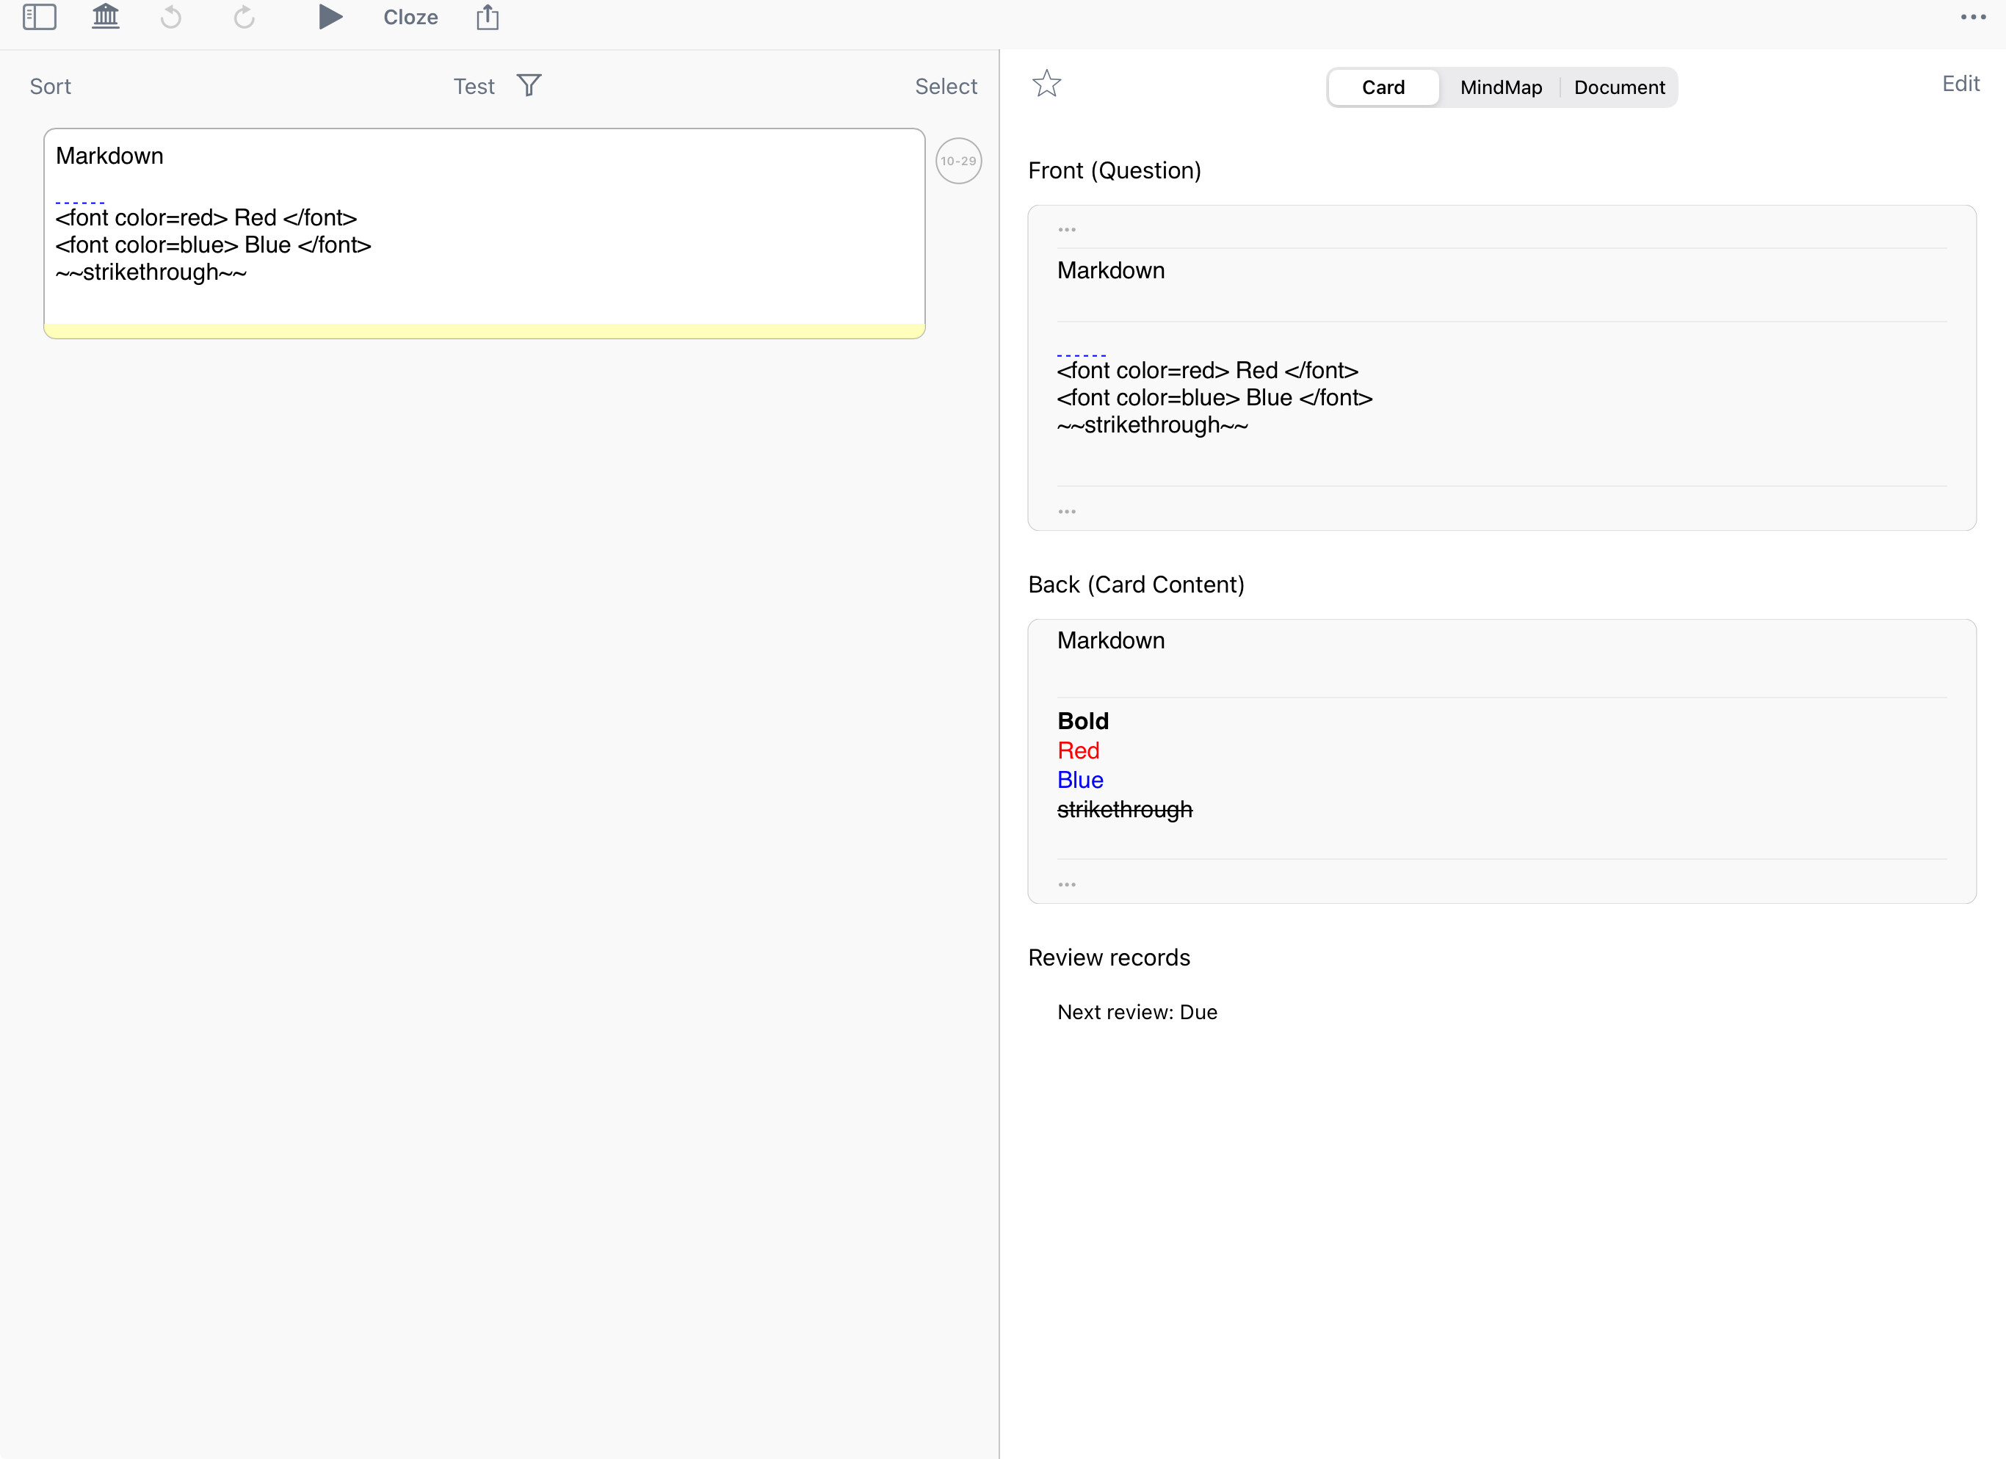Switch to the MindMap view tab
Viewport: 2006px width, 1459px height.
click(x=1500, y=87)
